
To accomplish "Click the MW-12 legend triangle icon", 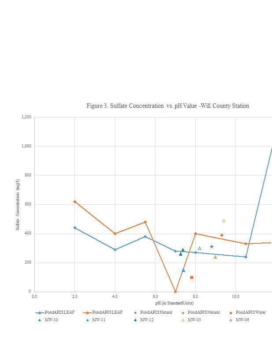I will [x=135, y=320].
